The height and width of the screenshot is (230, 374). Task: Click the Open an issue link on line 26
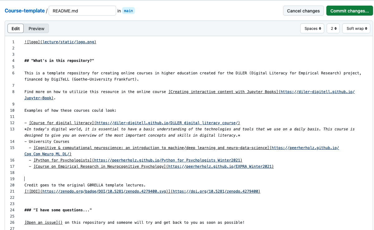click(x=43, y=222)
